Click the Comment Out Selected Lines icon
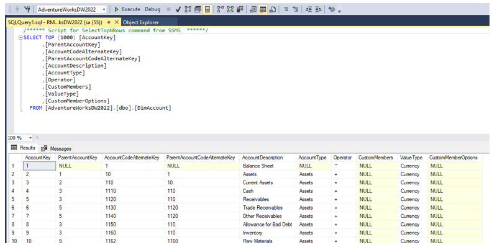 (x=286, y=9)
